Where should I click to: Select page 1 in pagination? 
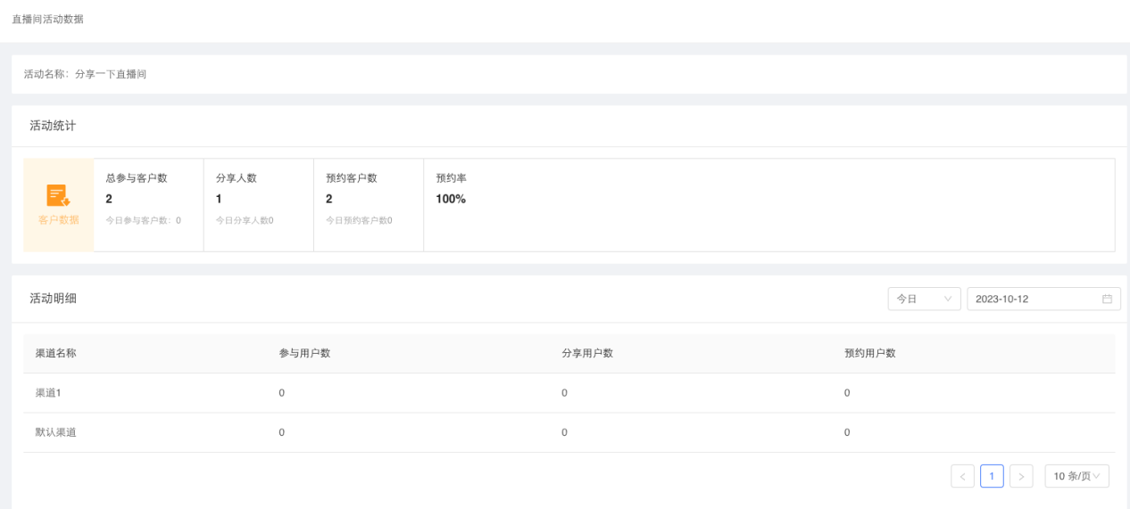992,476
